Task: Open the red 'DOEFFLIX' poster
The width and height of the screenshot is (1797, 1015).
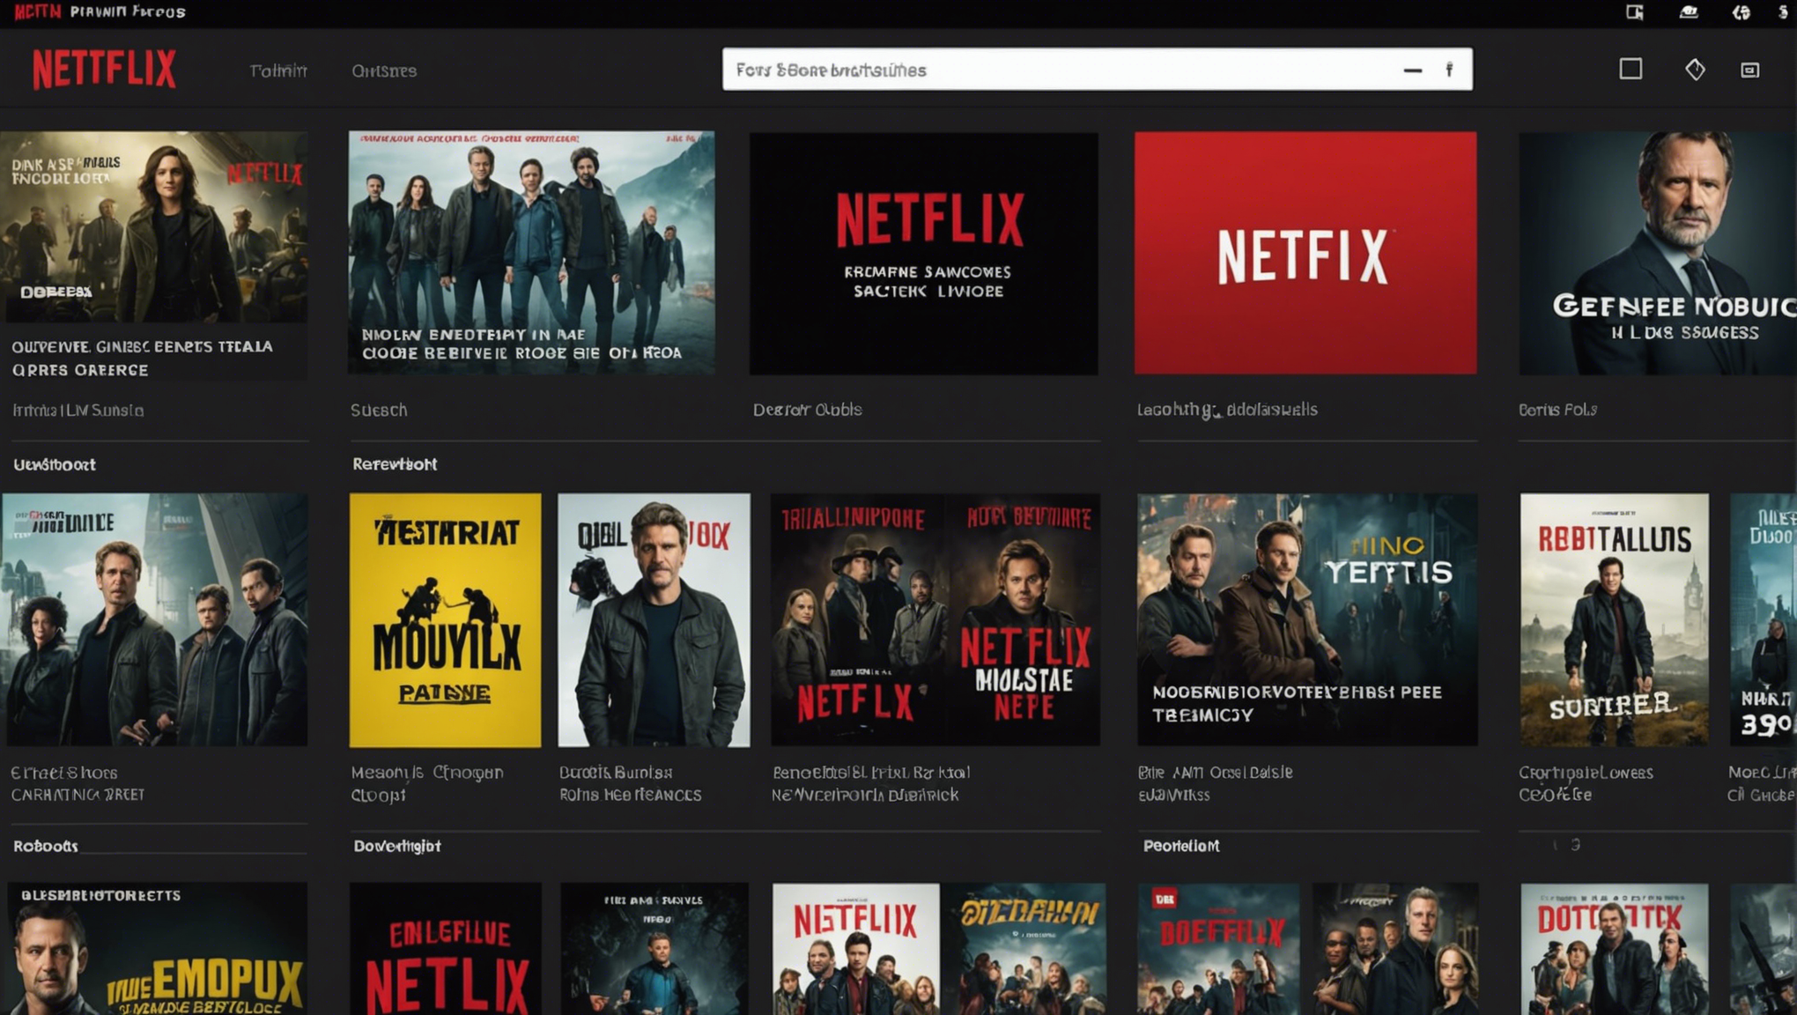Action: click(1218, 949)
